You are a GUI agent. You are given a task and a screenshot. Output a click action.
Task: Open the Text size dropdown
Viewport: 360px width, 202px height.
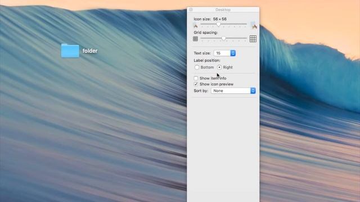coord(224,53)
